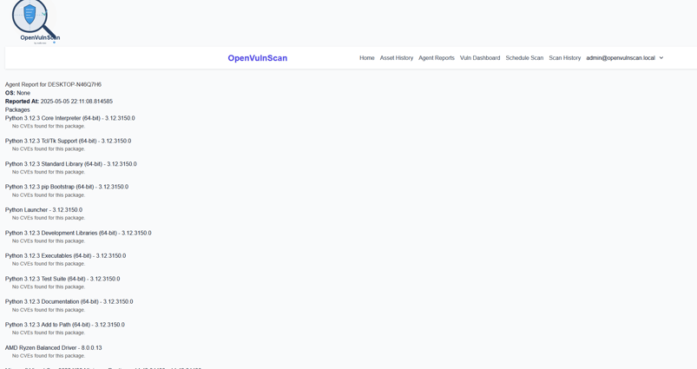Image resolution: width=697 pixels, height=369 pixels.
Task: Click No CVEs text under Documentation
Action: (x=49, y=310)
